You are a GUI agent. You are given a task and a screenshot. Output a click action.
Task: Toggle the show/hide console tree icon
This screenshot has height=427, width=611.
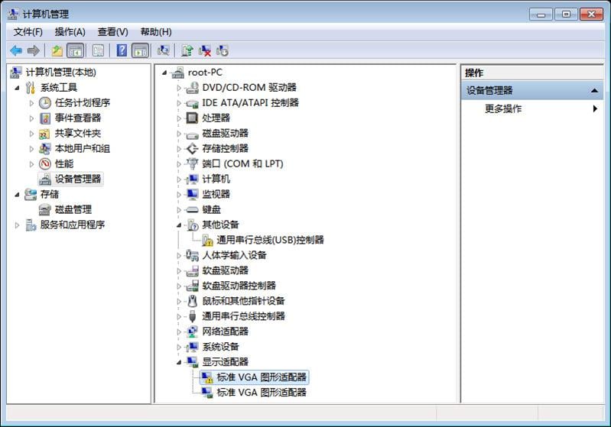[75, 50]
